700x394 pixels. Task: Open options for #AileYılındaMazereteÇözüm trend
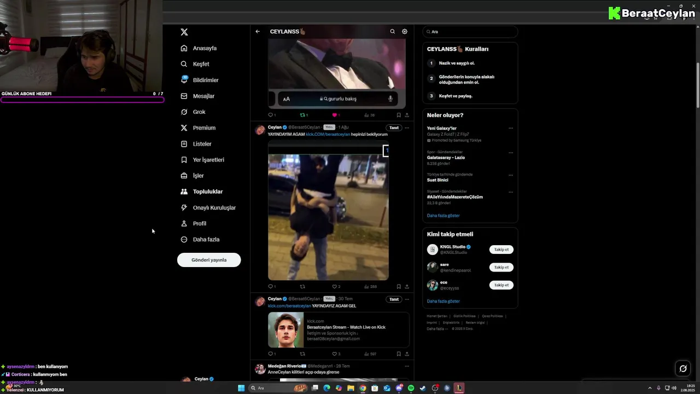[511, 192]
